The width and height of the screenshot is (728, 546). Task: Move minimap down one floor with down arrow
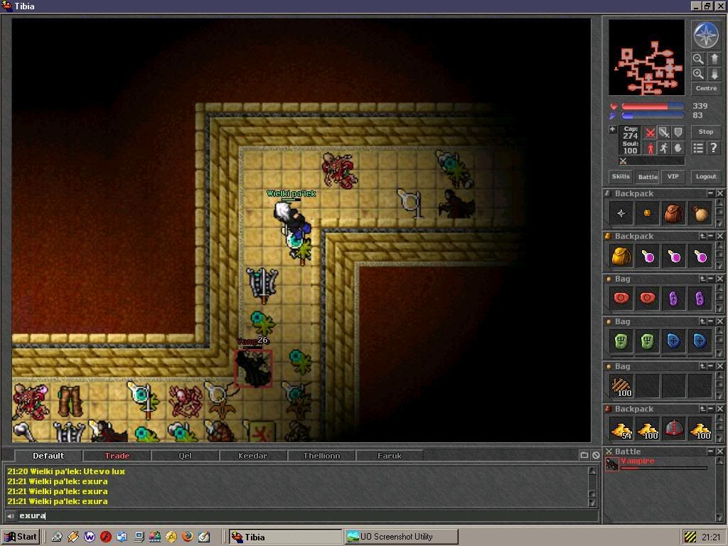tap(714, 74)
